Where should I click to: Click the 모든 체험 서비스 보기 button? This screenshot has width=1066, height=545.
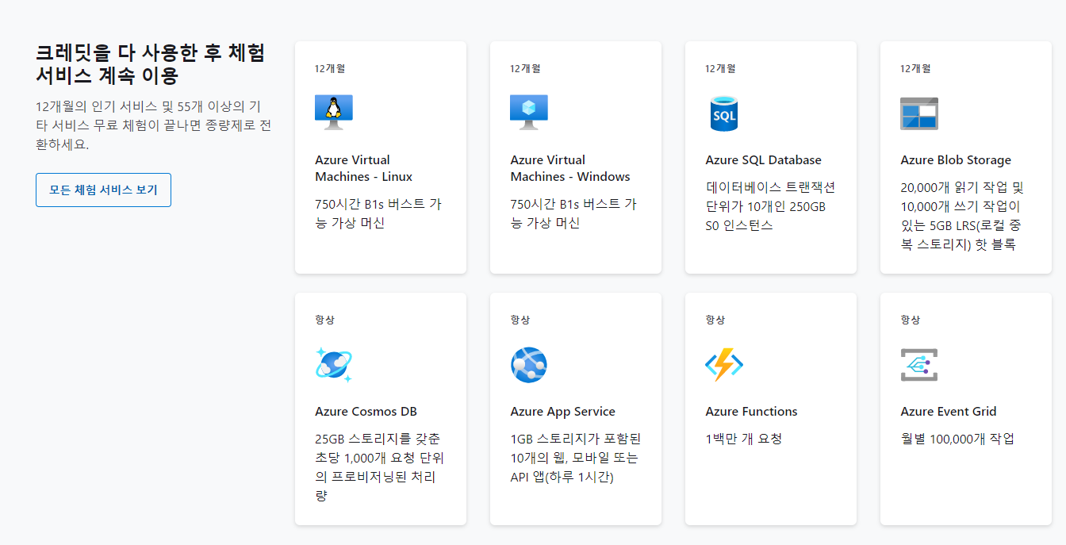coord(103,190)
